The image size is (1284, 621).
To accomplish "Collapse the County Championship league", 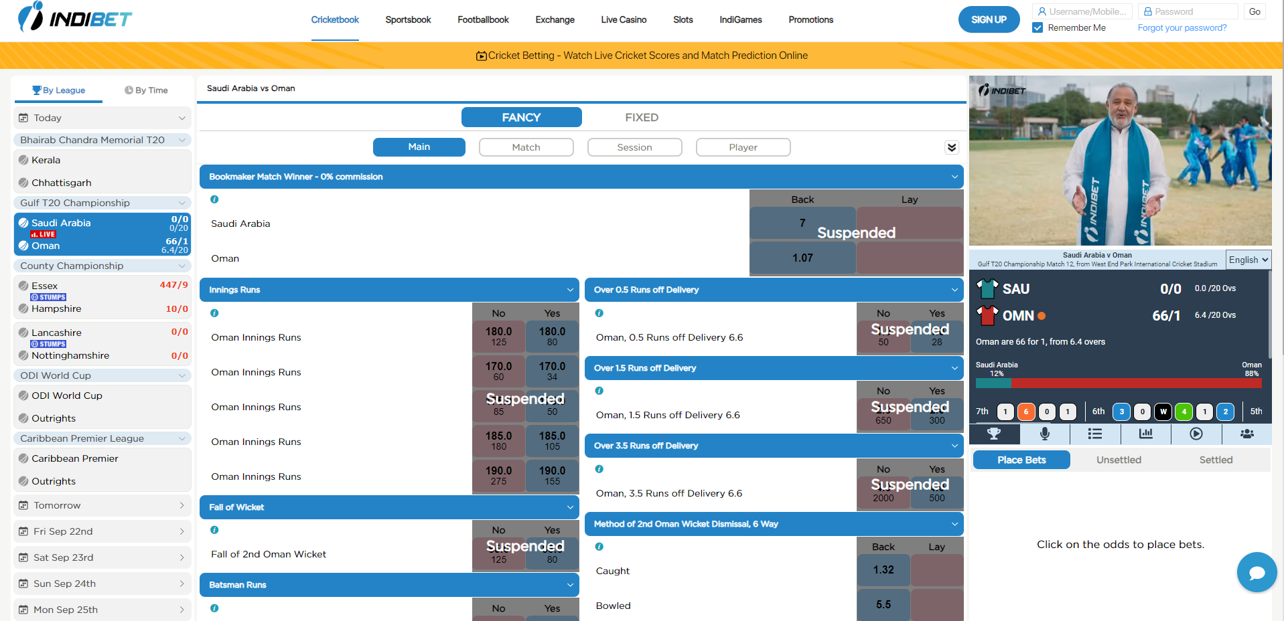I will [x=182, y=266].
